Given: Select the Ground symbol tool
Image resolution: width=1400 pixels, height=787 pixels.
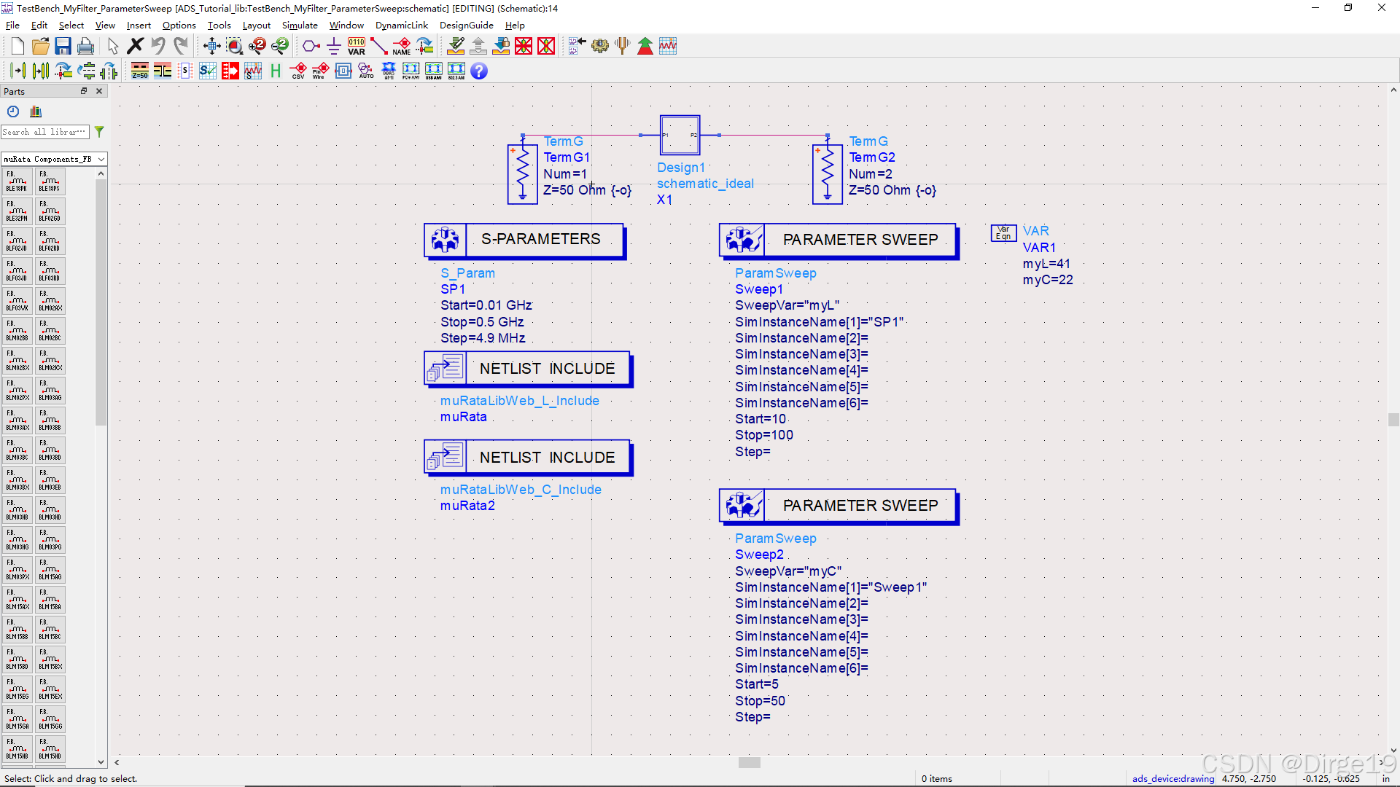Looking at the screenshot, I should [333, 45].
